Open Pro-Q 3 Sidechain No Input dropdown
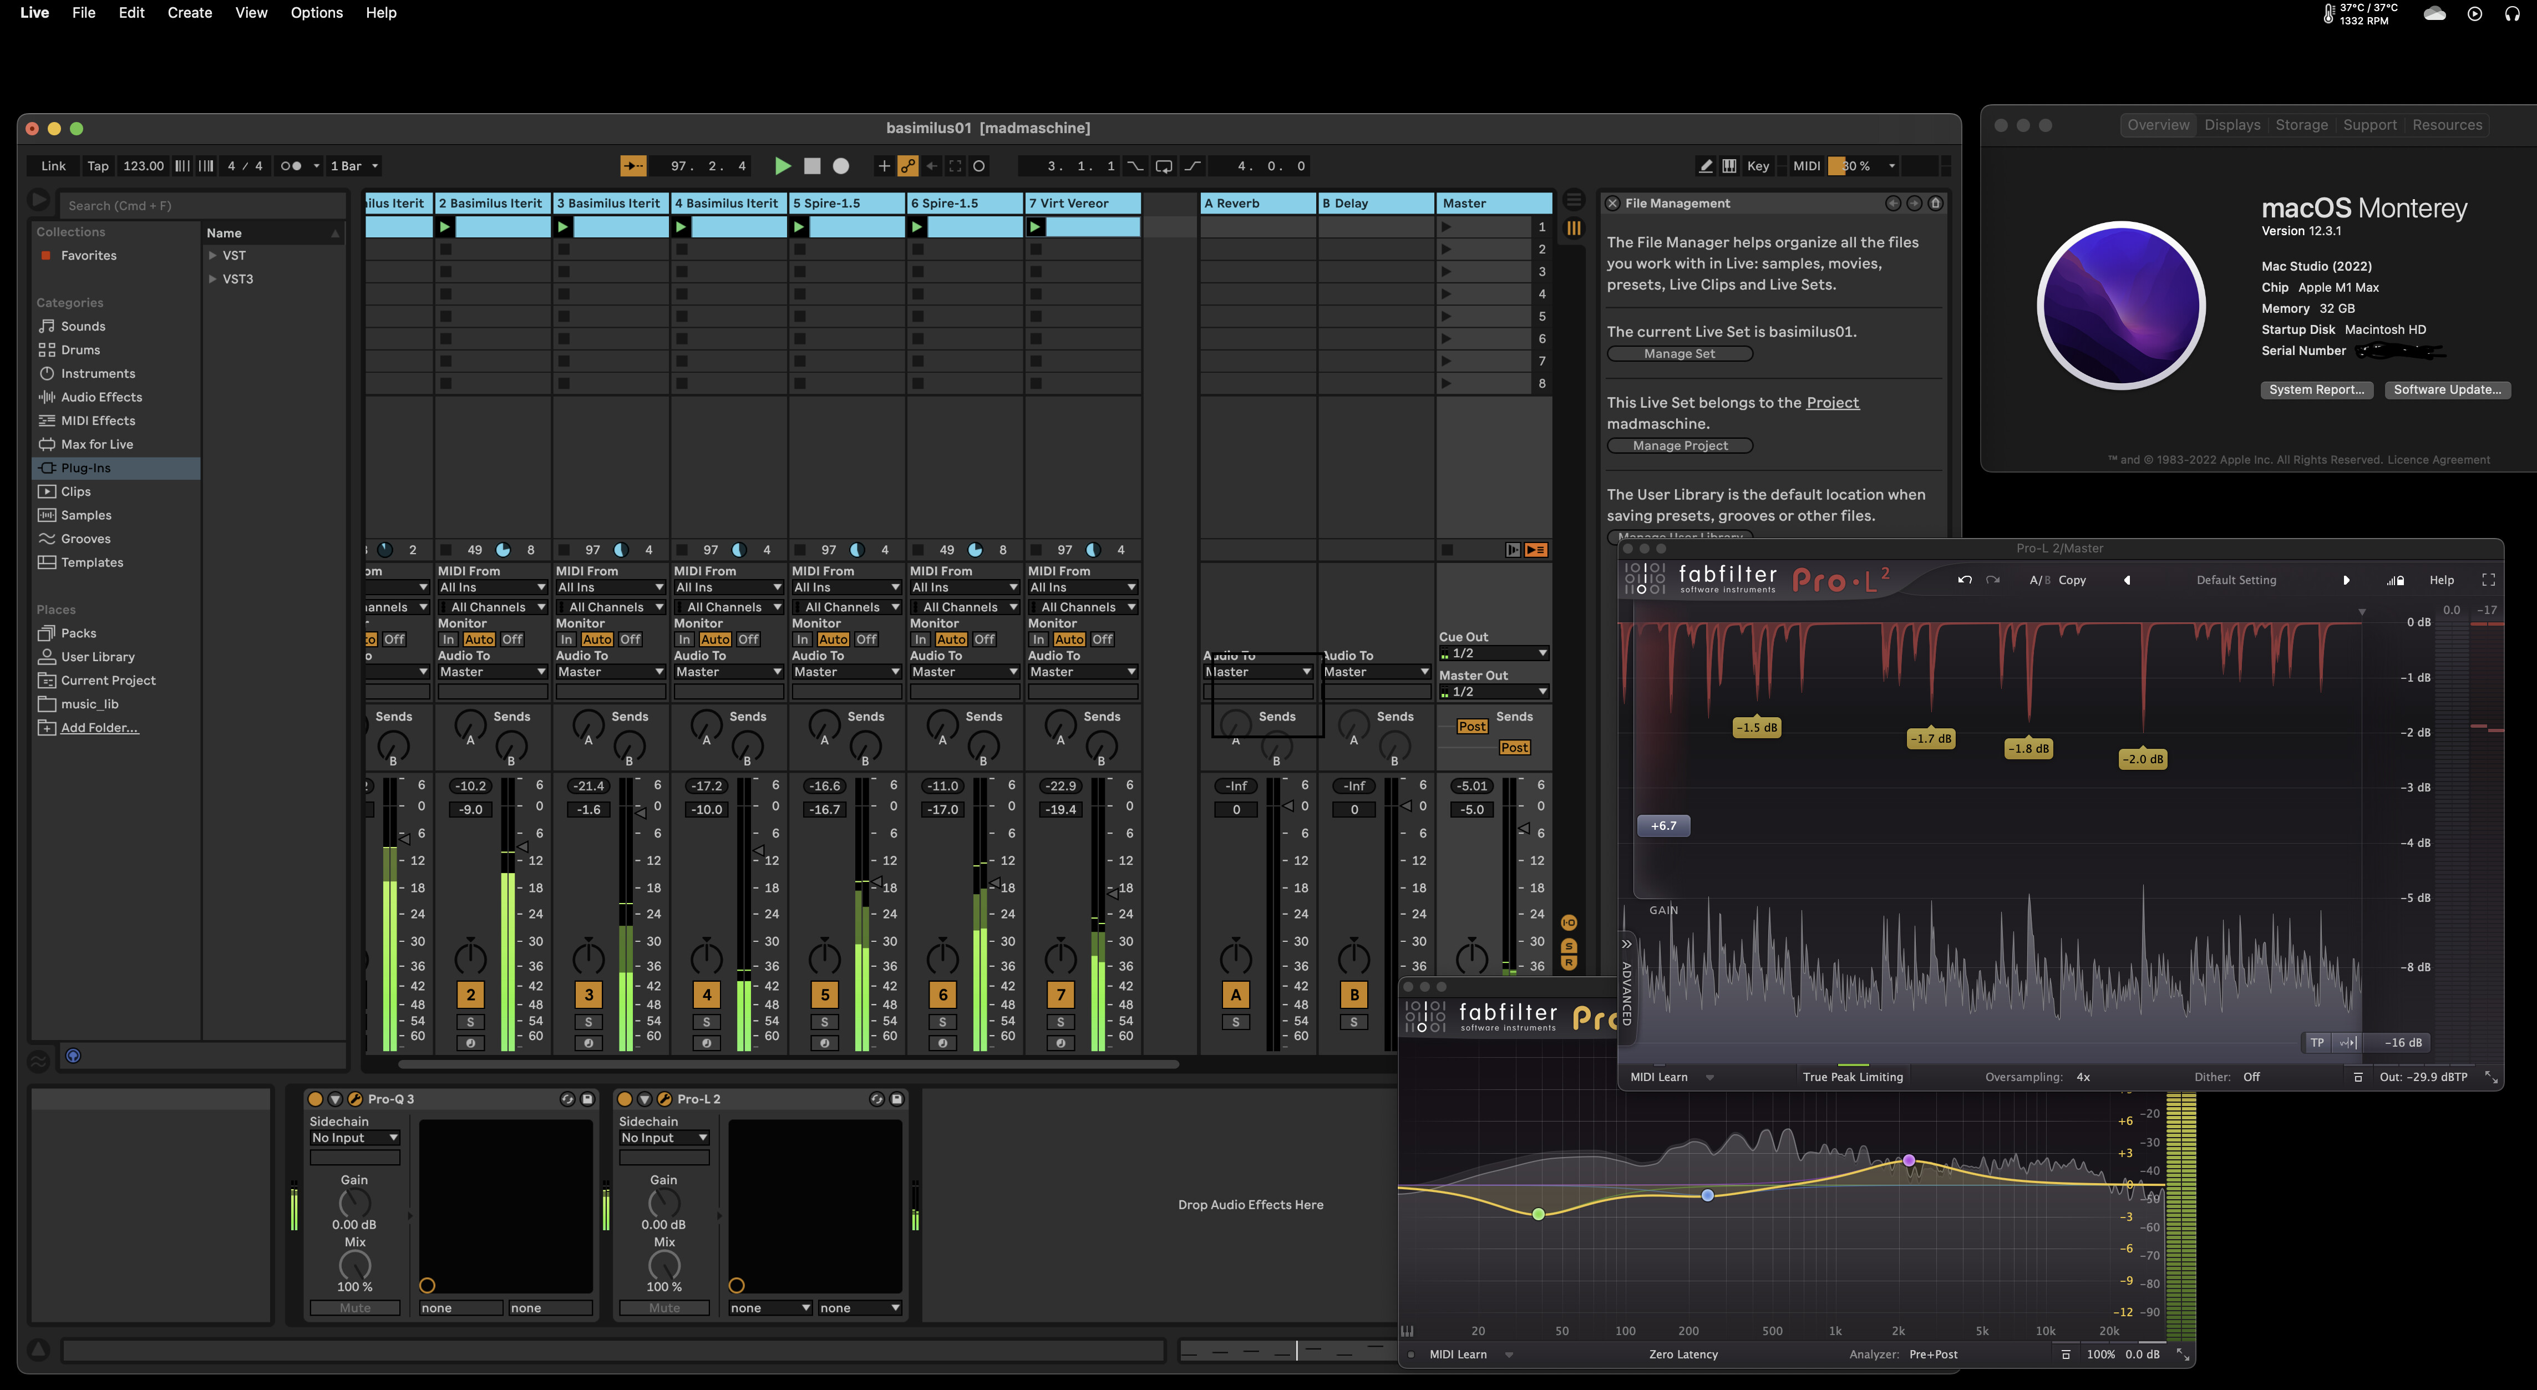 click(354, 1138)
